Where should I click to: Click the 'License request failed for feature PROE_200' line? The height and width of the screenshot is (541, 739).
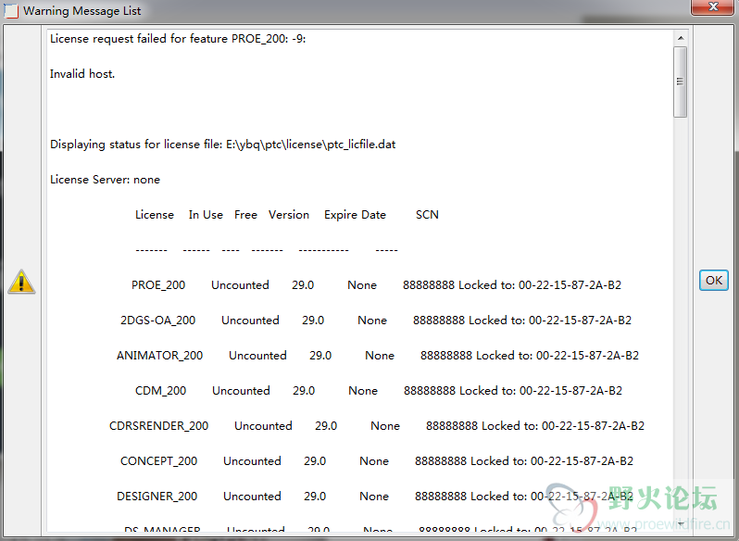178,39
